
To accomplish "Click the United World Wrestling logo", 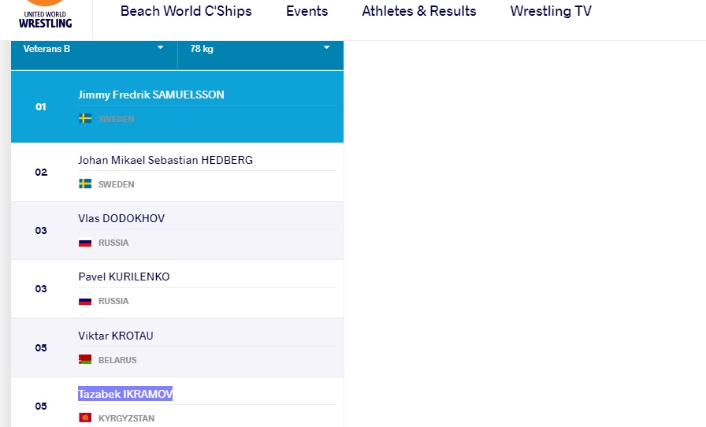I will (x=45, y=15).
